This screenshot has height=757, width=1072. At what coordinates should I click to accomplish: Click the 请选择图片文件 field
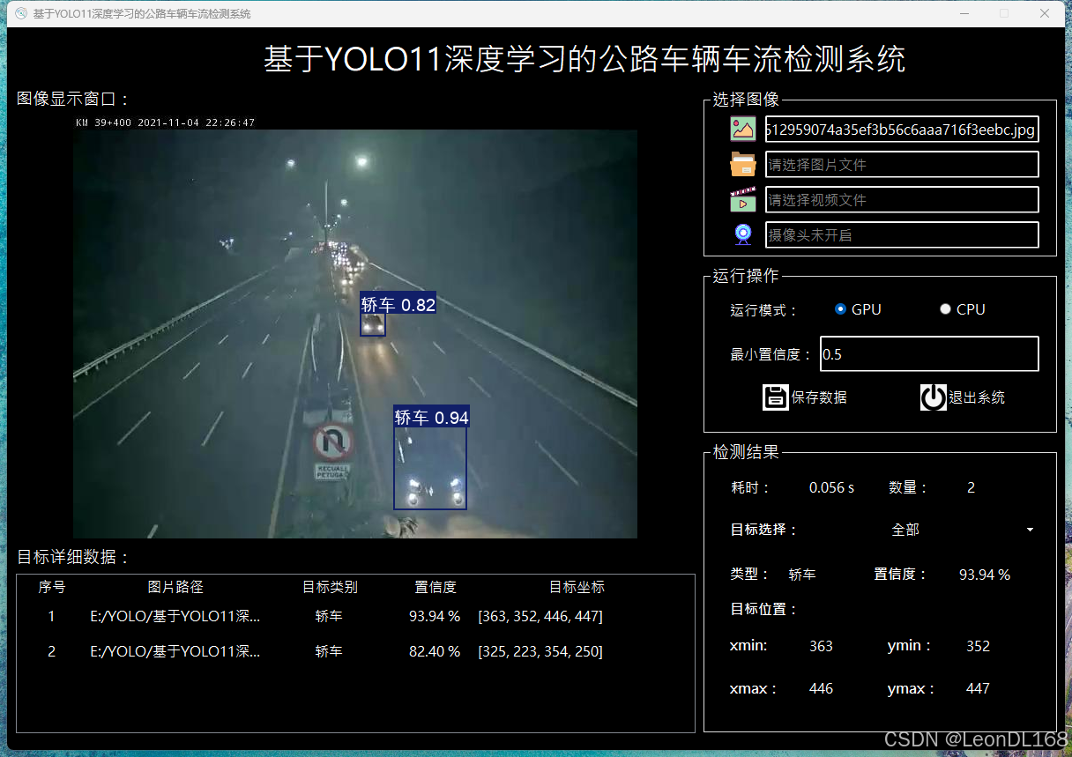tap(902, 165)
